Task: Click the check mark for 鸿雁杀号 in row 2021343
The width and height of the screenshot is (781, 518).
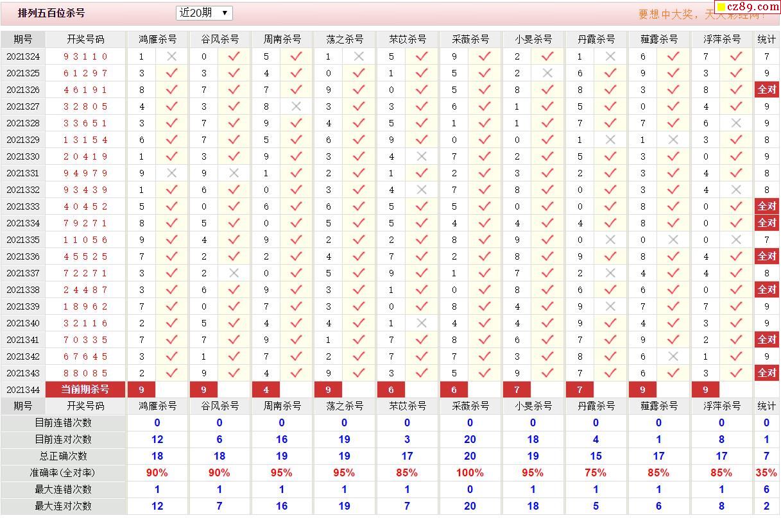Action: click(x=171, y=373)
